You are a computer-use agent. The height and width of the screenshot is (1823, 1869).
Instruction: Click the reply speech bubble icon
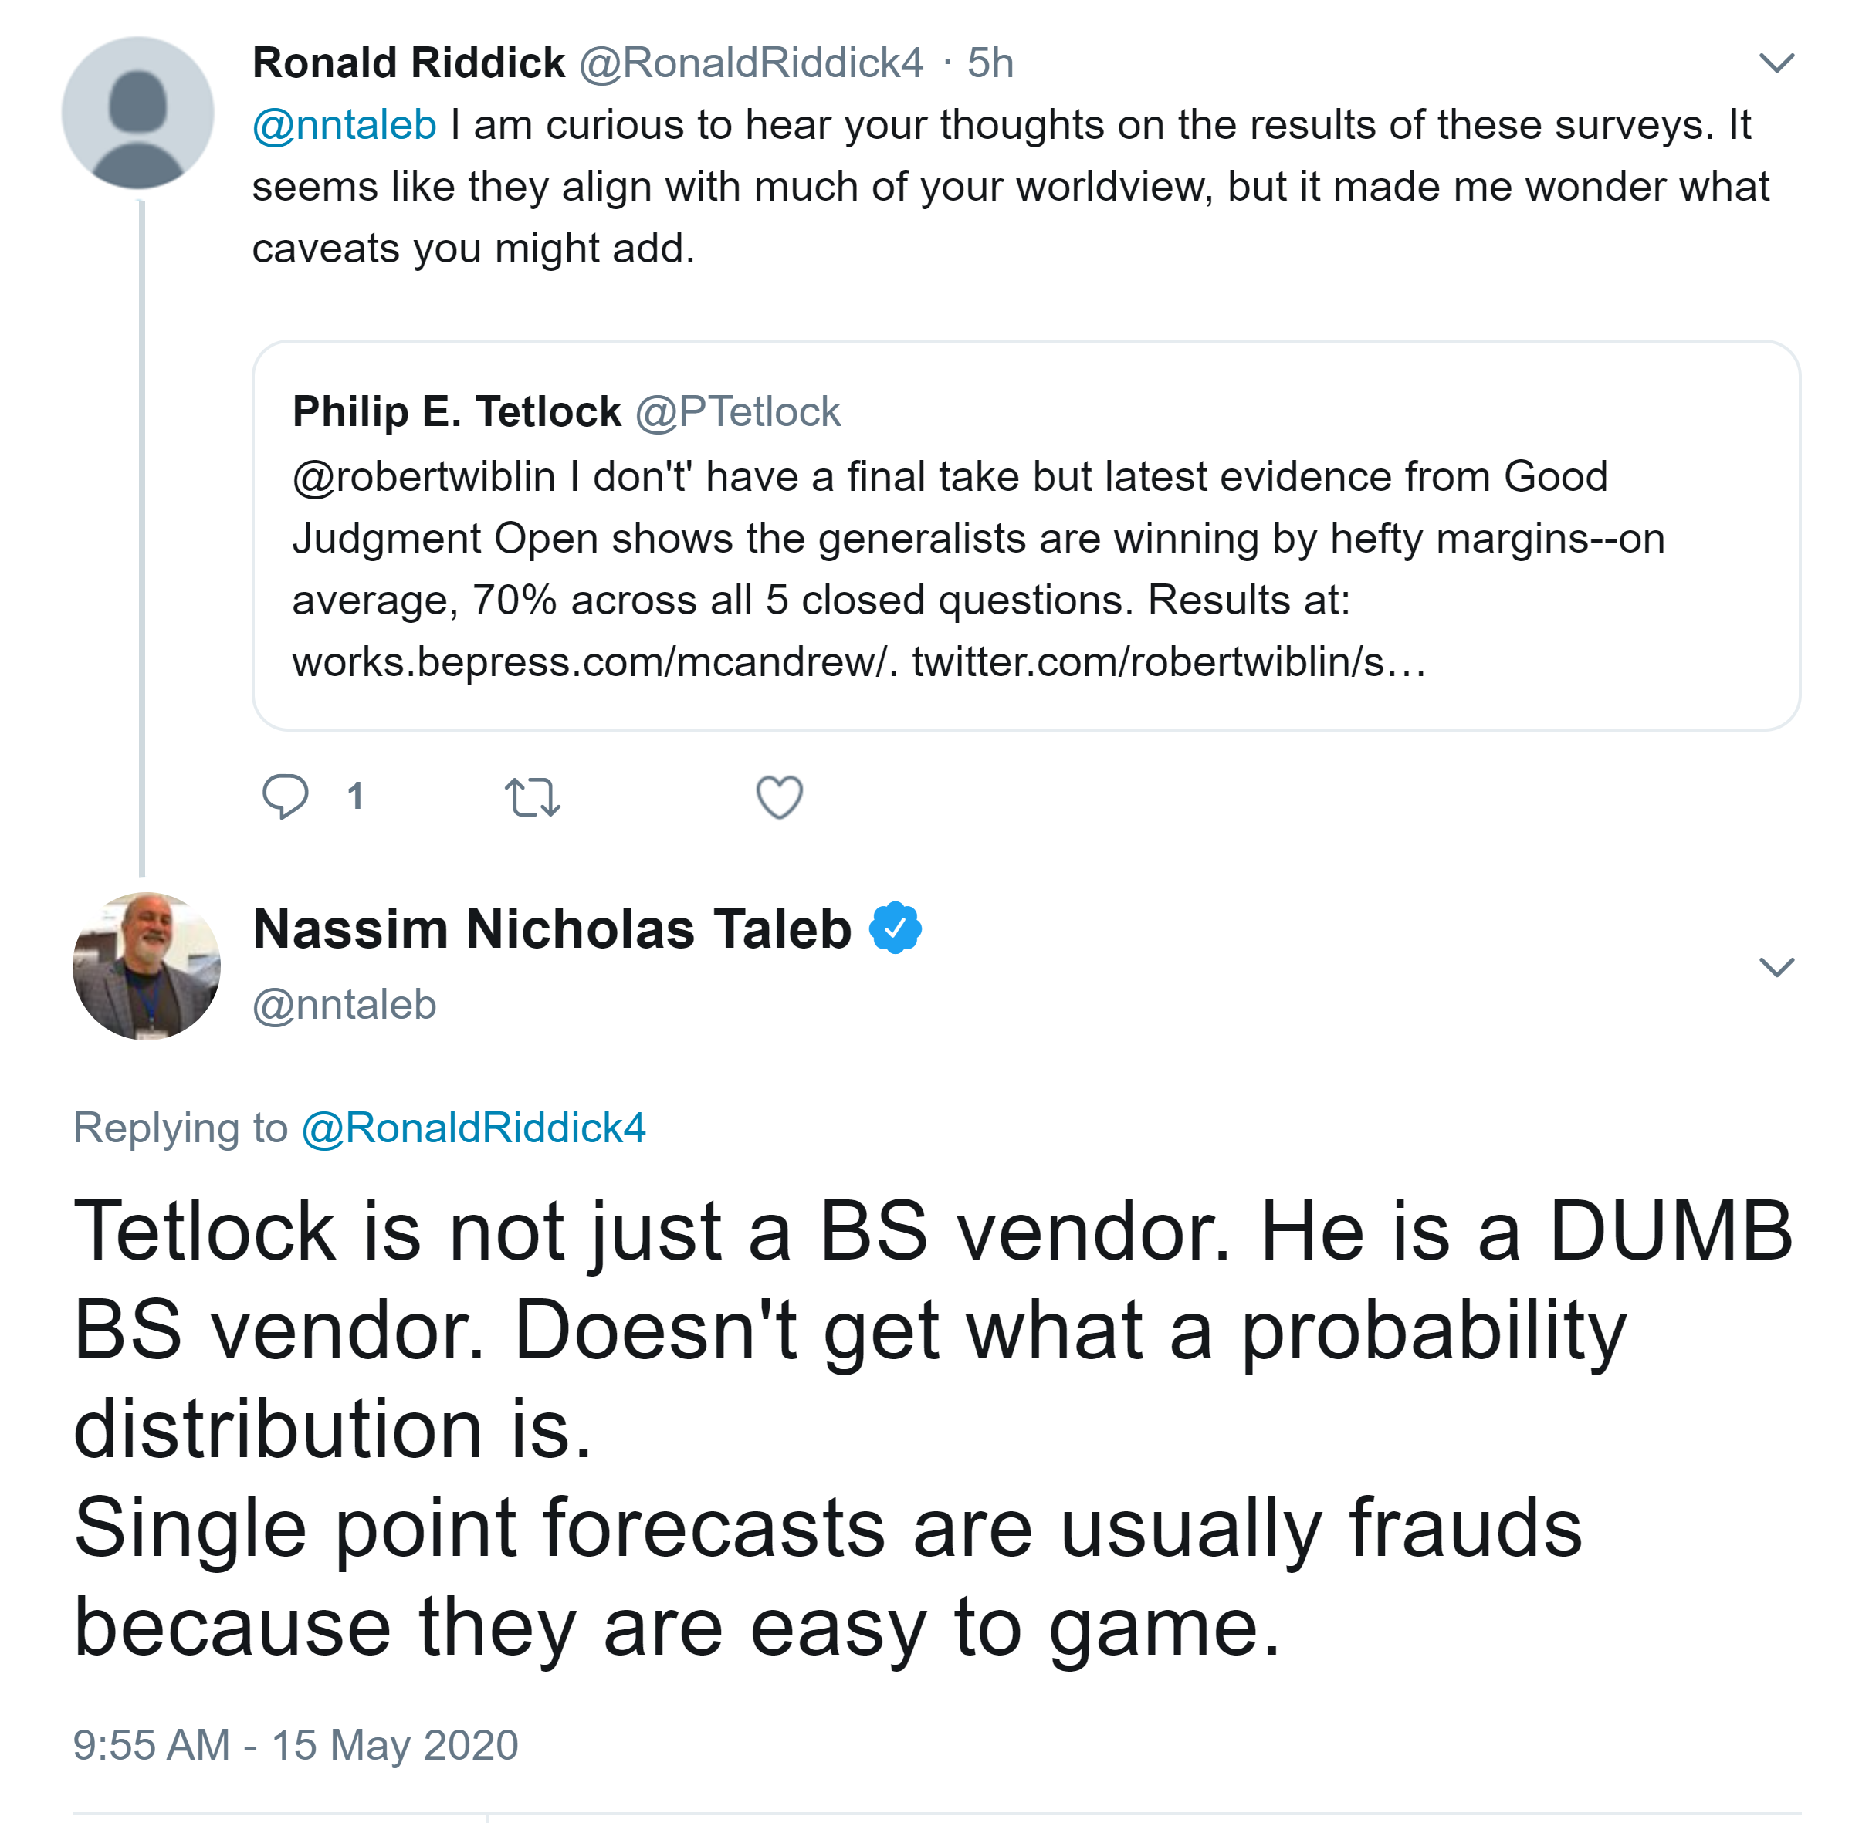coord(286,797)
